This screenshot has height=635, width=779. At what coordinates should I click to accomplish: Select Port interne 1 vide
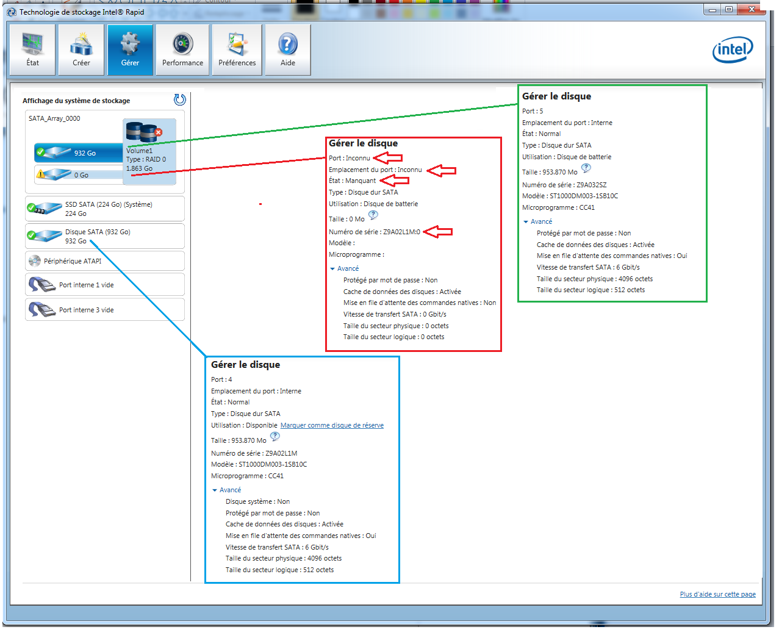105,285
